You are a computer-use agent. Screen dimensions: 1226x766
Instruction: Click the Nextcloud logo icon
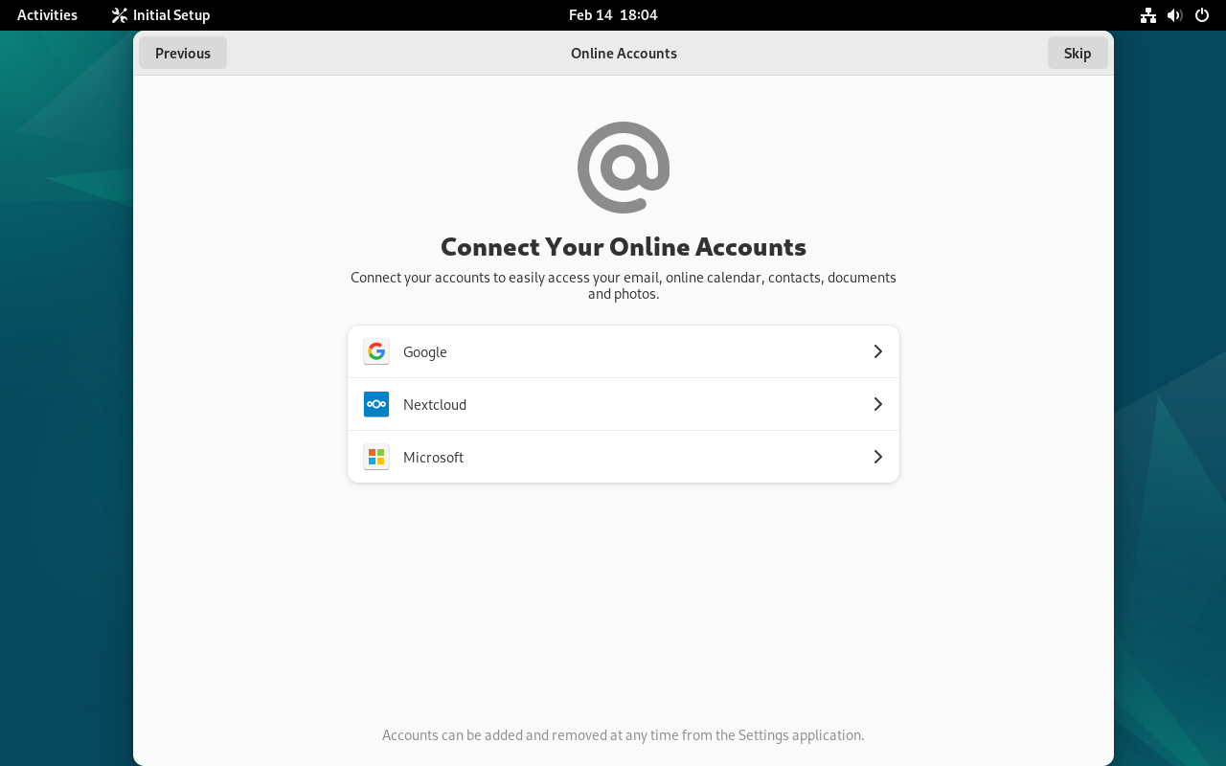376,404
